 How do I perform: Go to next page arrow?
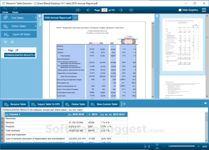click(x=121, y=10)
